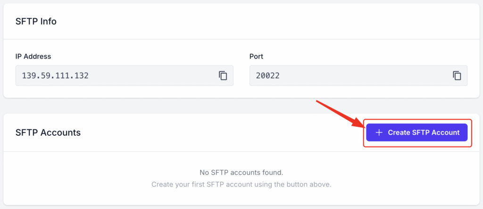Image resolution: width=483 pixels, height=209 pixels.
Task: Click the IP Address label
Action: pyautogui.click(x=33, y=56)
